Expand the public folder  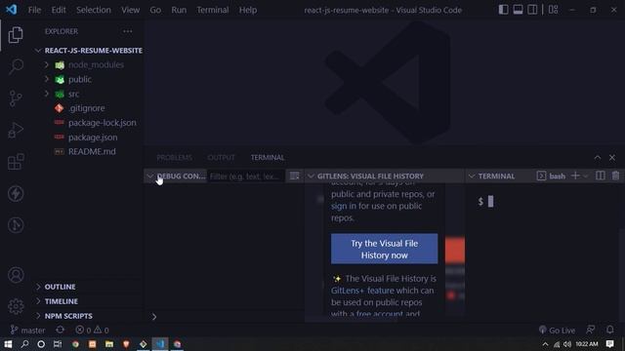47,79
